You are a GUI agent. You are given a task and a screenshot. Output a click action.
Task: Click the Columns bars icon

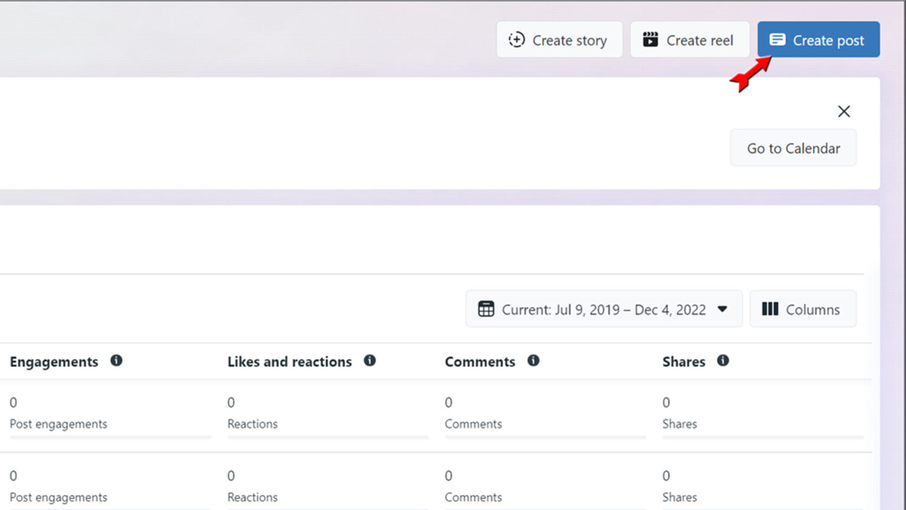[x=770, y=309]
